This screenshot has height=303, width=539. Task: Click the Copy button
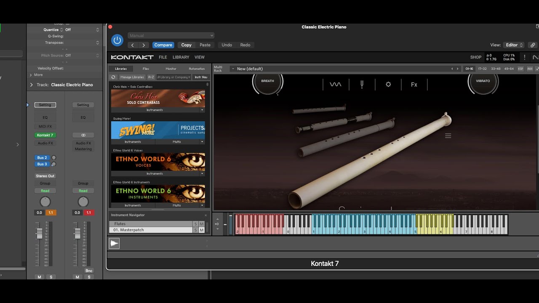[x=187, y=45]
